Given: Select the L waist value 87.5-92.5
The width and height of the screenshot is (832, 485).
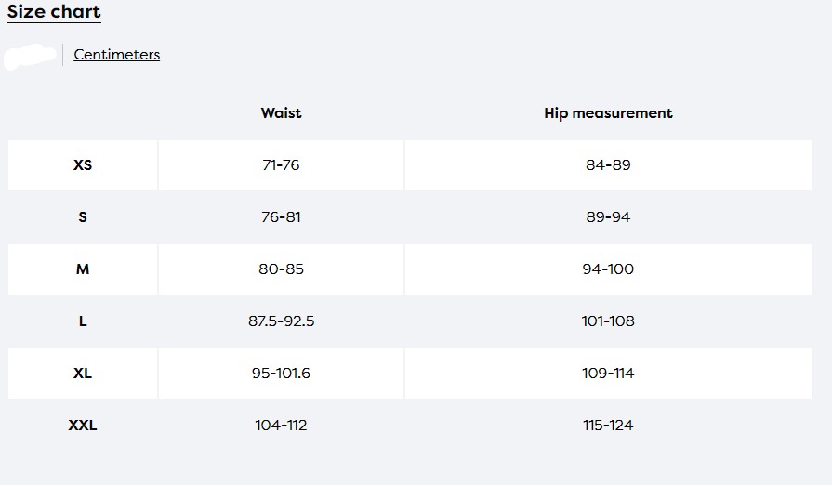Looking at the screenshot, I should tap(282, 321).
